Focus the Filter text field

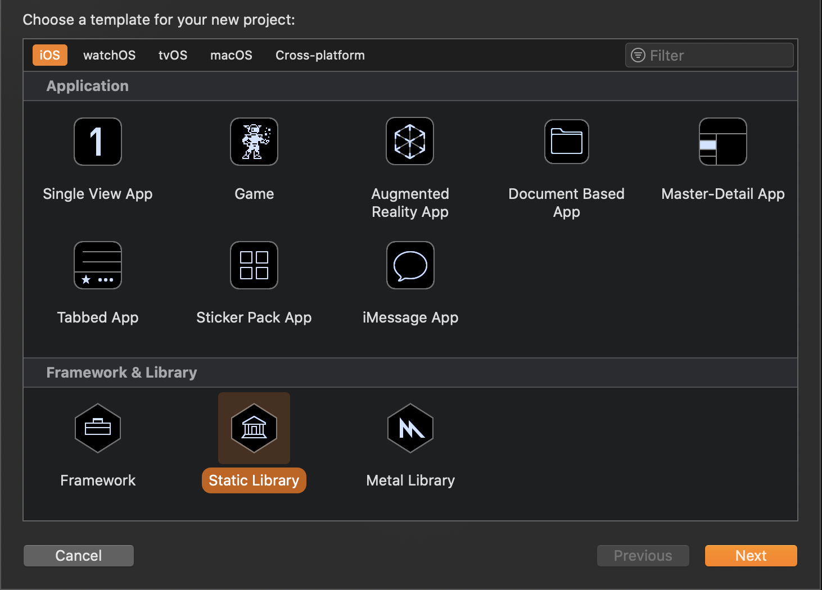pyautogui.click(x=710, y=55)
